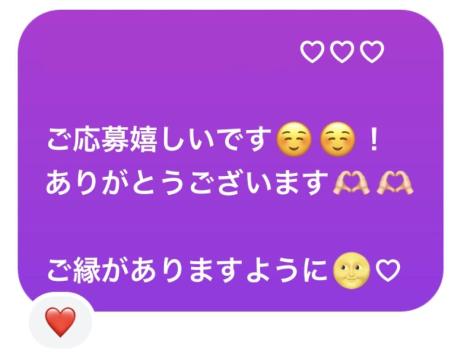This screenshot has height=357, width=461.
Task: Click the blank purple gap between text paragraphs
Action: tap(229, 227)
